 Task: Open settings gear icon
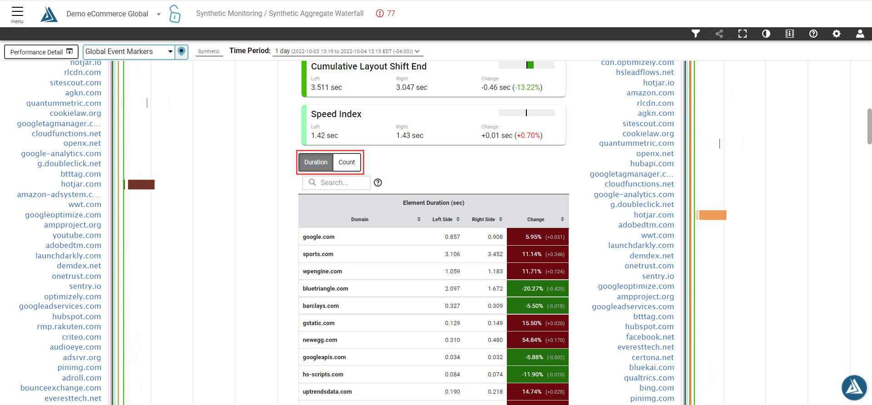tap(837, 34)
